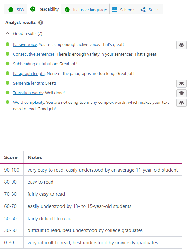Image resolution: width=193 pixels, height=251 pixels.
Task: Open the Schema tab
Action: click(x=123, y=10)
